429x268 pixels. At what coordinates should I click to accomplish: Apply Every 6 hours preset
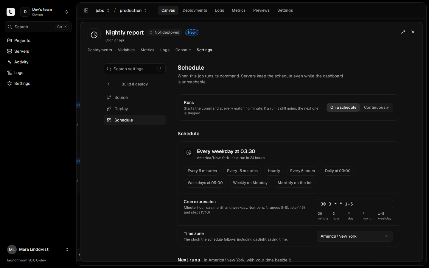(302, 171)
